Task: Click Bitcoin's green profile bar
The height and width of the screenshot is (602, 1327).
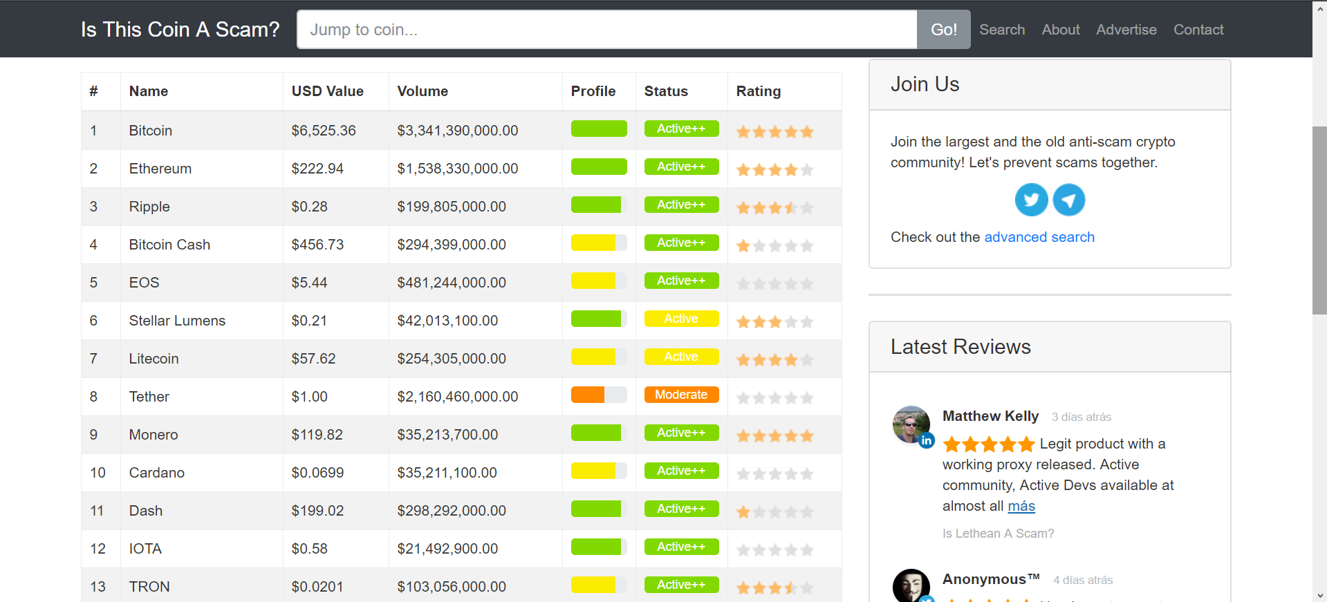Action: (x=599, y=129)
